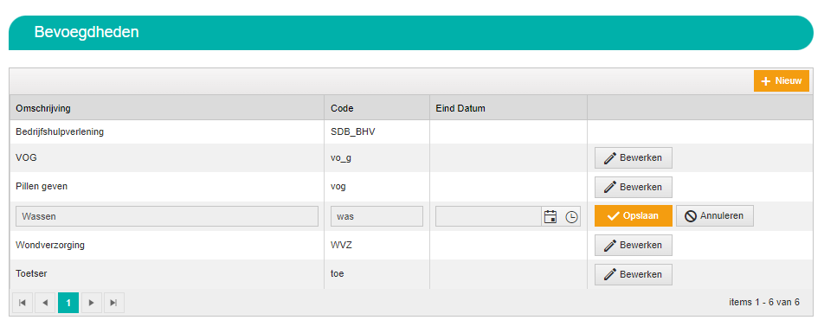Select the Pillen geven cell
824x333 pixels.
(x=166, y=187)
